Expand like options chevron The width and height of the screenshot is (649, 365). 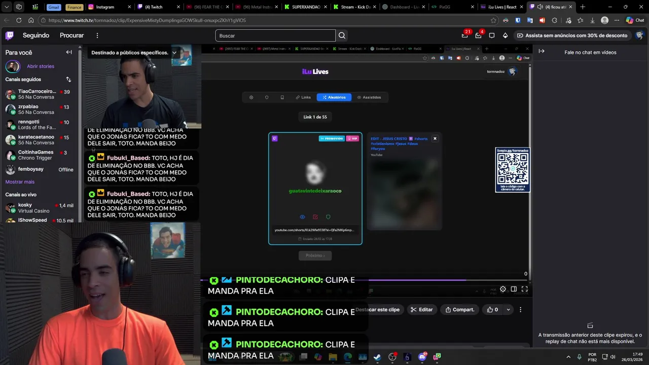click(508, 310)
